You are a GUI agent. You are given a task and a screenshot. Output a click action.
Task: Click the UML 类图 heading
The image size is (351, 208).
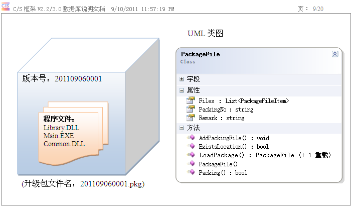(x=205, y=34)
